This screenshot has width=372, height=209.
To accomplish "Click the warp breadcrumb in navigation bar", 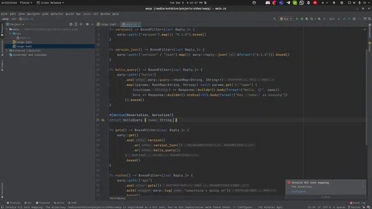I will 5,19.
